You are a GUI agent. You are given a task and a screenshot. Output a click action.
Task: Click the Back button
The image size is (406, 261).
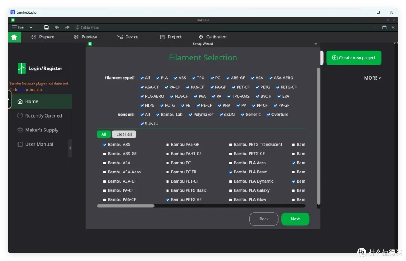pyautogui.click(x=264, y=219)
